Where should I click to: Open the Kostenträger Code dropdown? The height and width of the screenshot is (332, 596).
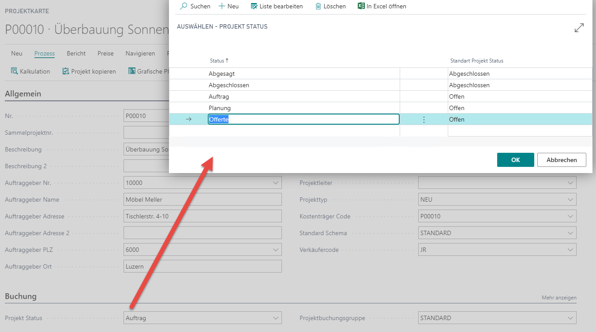(571, 216)
